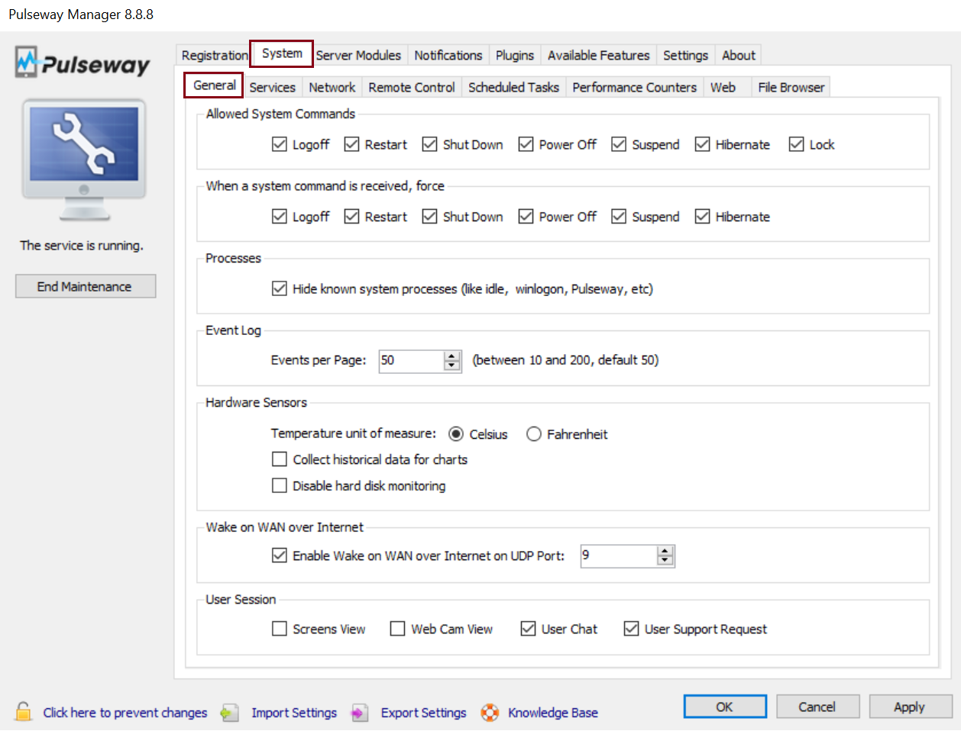Screen dimensions: 961x731
Task: Toggle Shut Down in Allowed System Commands
Action: (430, 144)
